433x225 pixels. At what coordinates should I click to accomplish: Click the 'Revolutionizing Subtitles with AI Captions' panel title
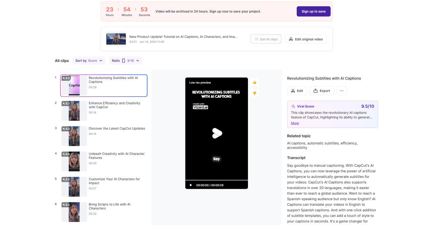click(x=324, y=78)
